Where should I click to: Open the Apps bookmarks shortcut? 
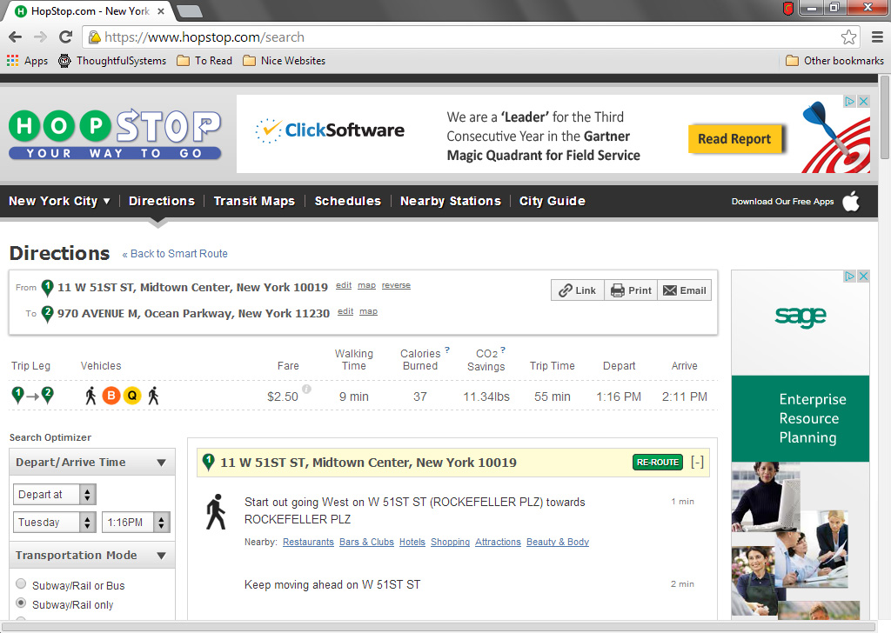tap(27, 61)
